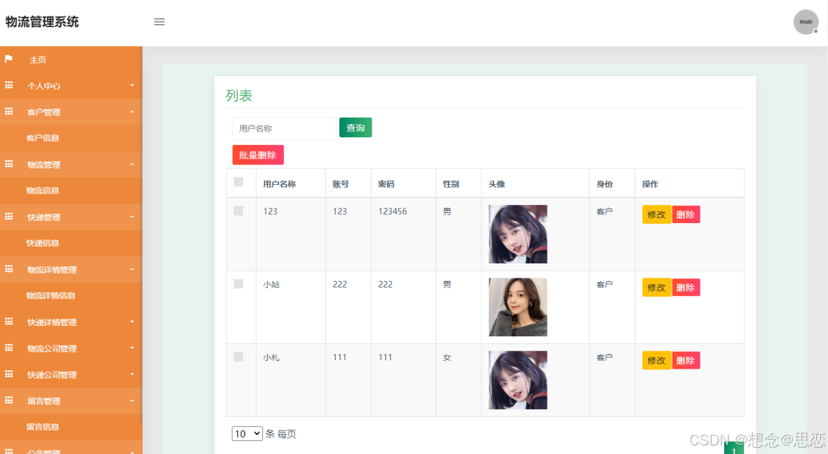Expand the 个人中心 arrow

pyautogui.click(x=132, y=85)
